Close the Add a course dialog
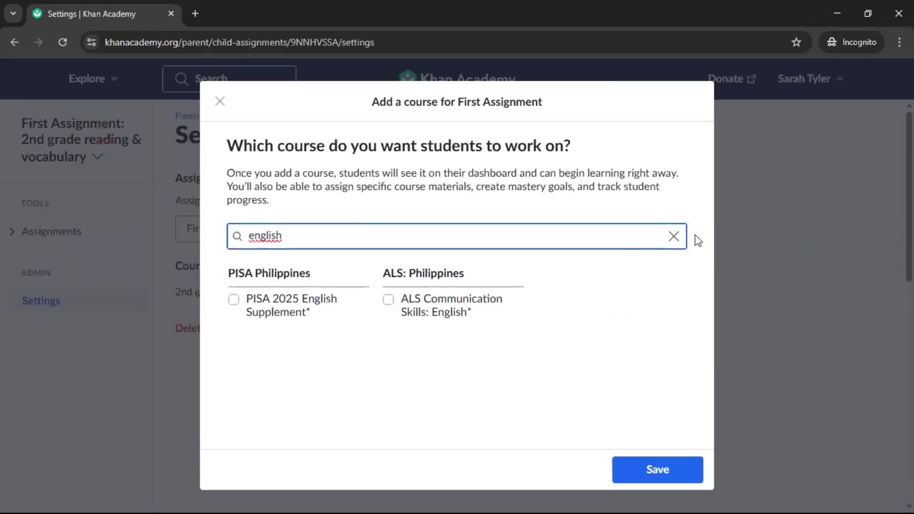Image resolution: width=914 pixels, height=514 pixels. click(x=219, y=101)
